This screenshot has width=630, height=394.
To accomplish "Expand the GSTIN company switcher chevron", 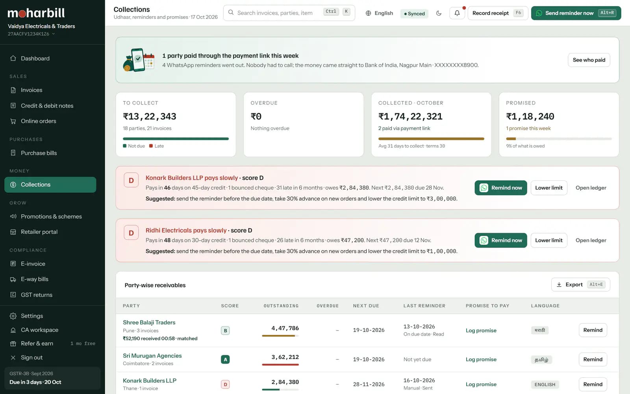I will 53,34.
